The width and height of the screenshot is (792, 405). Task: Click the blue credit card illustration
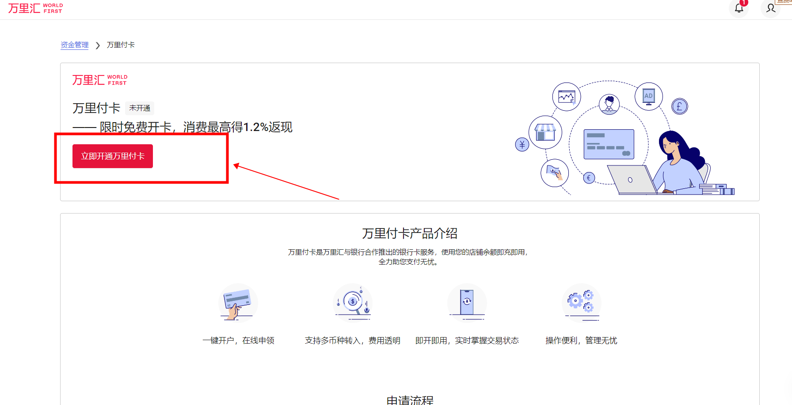point(609,144)
